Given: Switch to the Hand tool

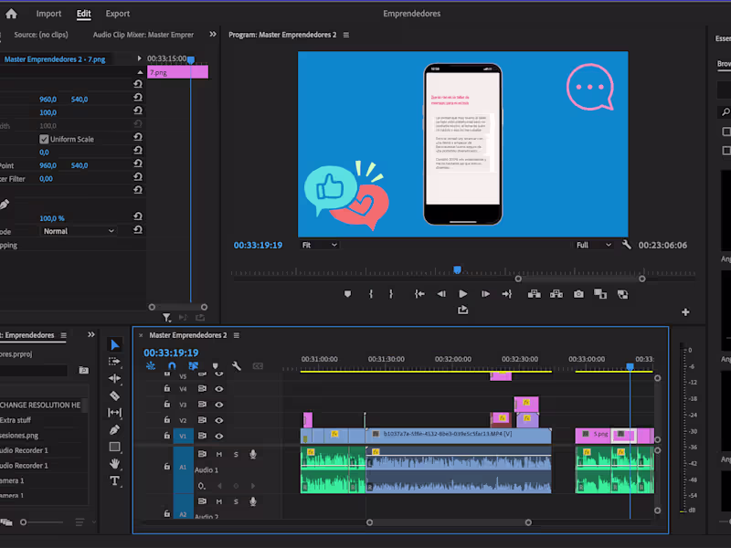Looking at the screenshot, I should pos(114,464).
